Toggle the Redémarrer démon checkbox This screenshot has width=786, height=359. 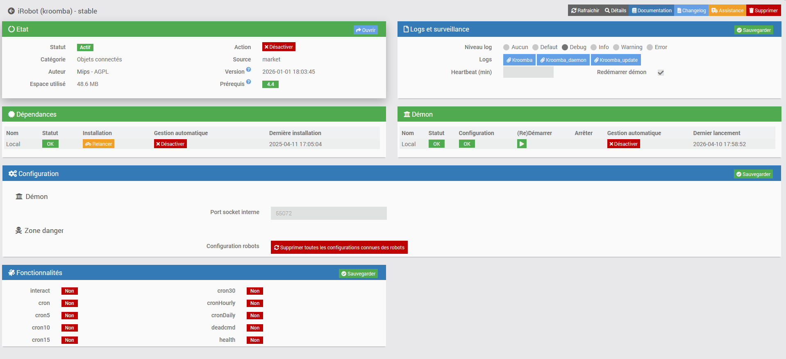click(x=661, y=72)
